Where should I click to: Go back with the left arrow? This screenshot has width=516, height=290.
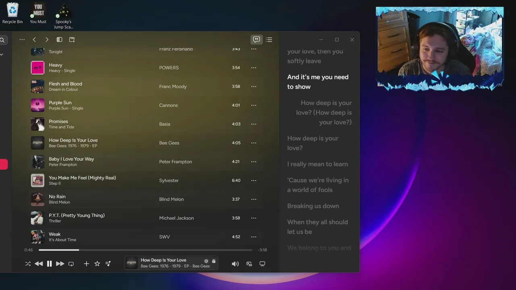[x=34, y=39]
